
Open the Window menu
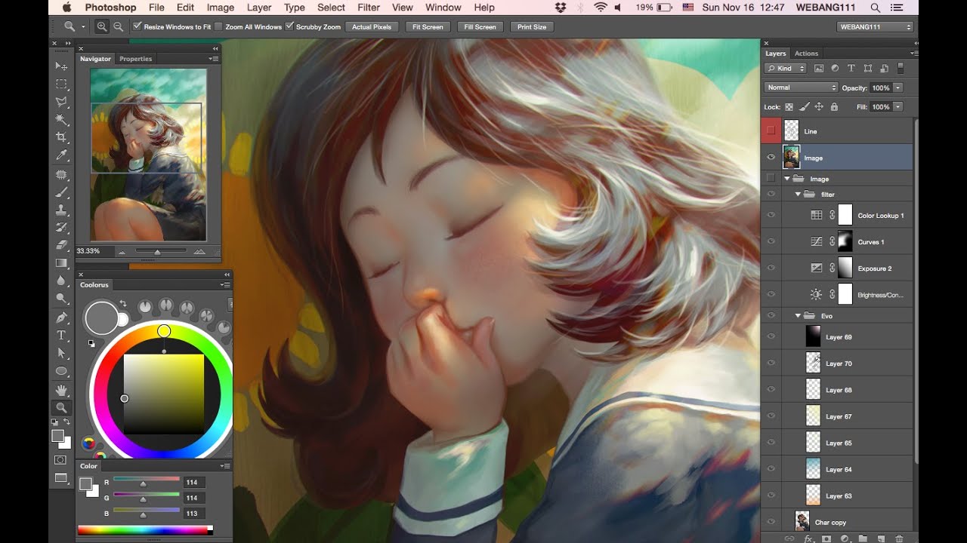click(x=443, y=8)
